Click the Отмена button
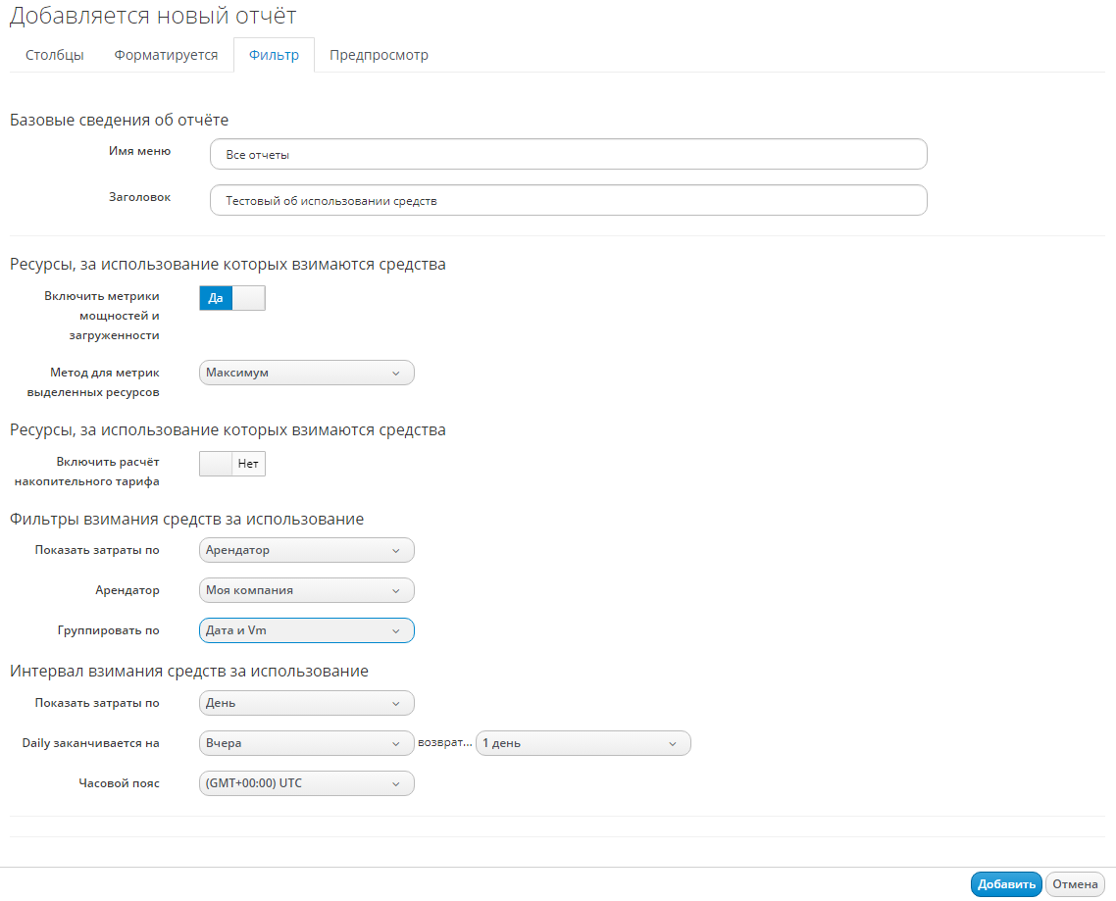The height and width of the screenshot is (901, 1116). point(1075,884)
